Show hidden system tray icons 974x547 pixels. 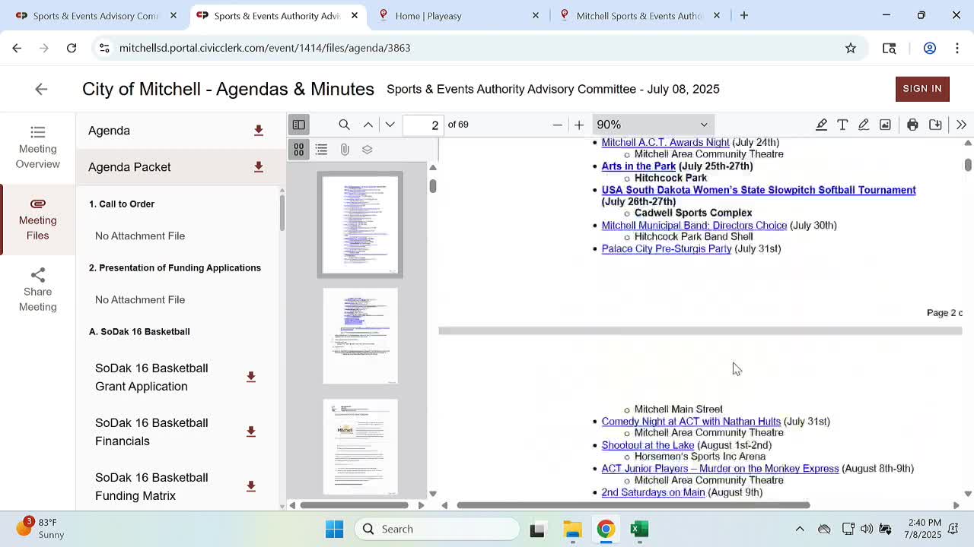[800, 529]
